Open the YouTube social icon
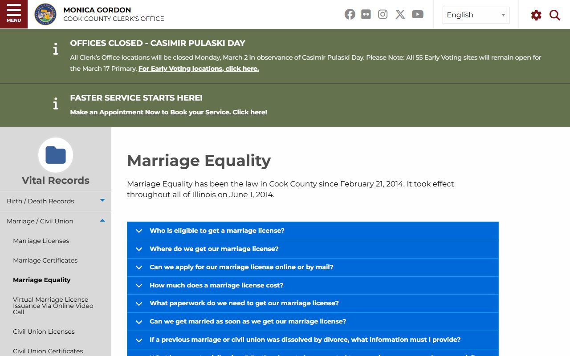Image resolution: width=570 pixels, height=356 pixels. point(418,14)
